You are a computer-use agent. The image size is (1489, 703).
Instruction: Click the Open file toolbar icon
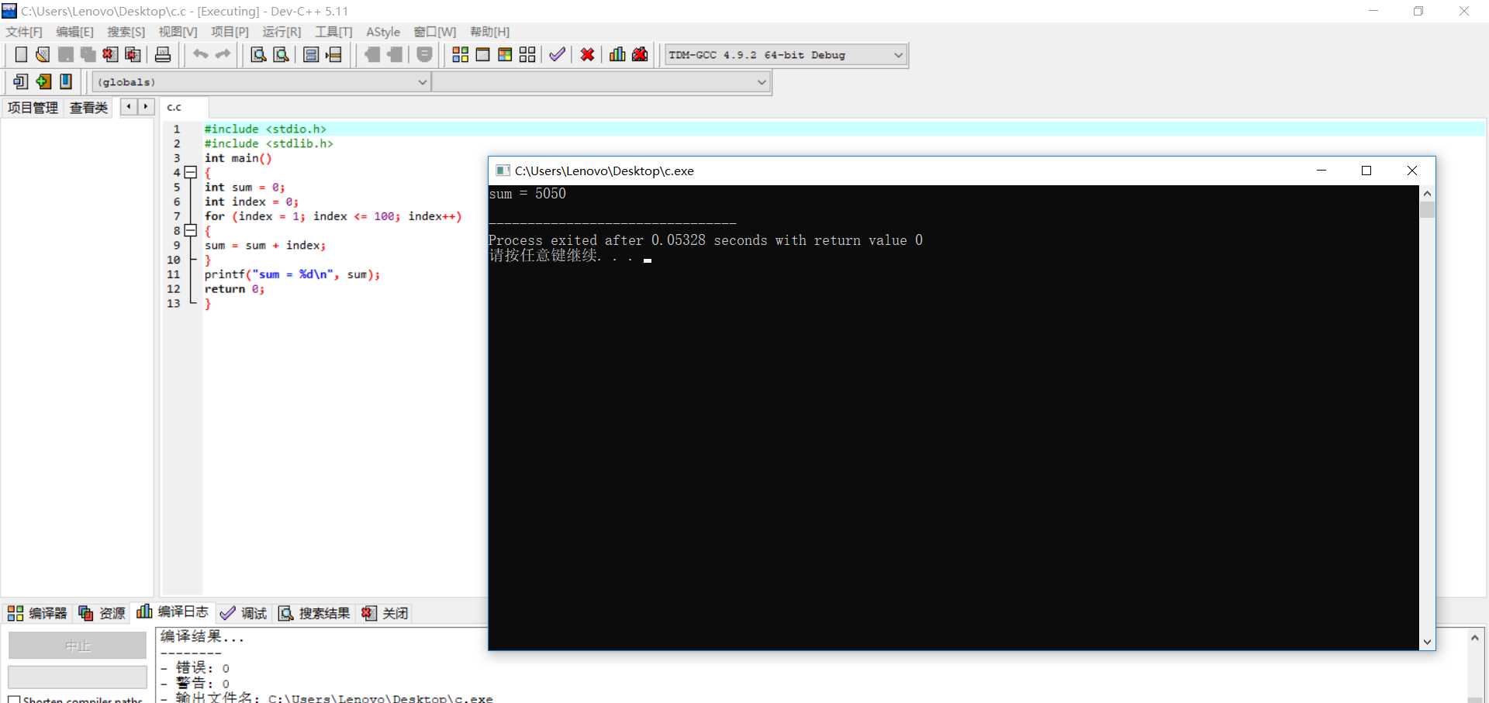pyautogui.click(x=43, y=54)
